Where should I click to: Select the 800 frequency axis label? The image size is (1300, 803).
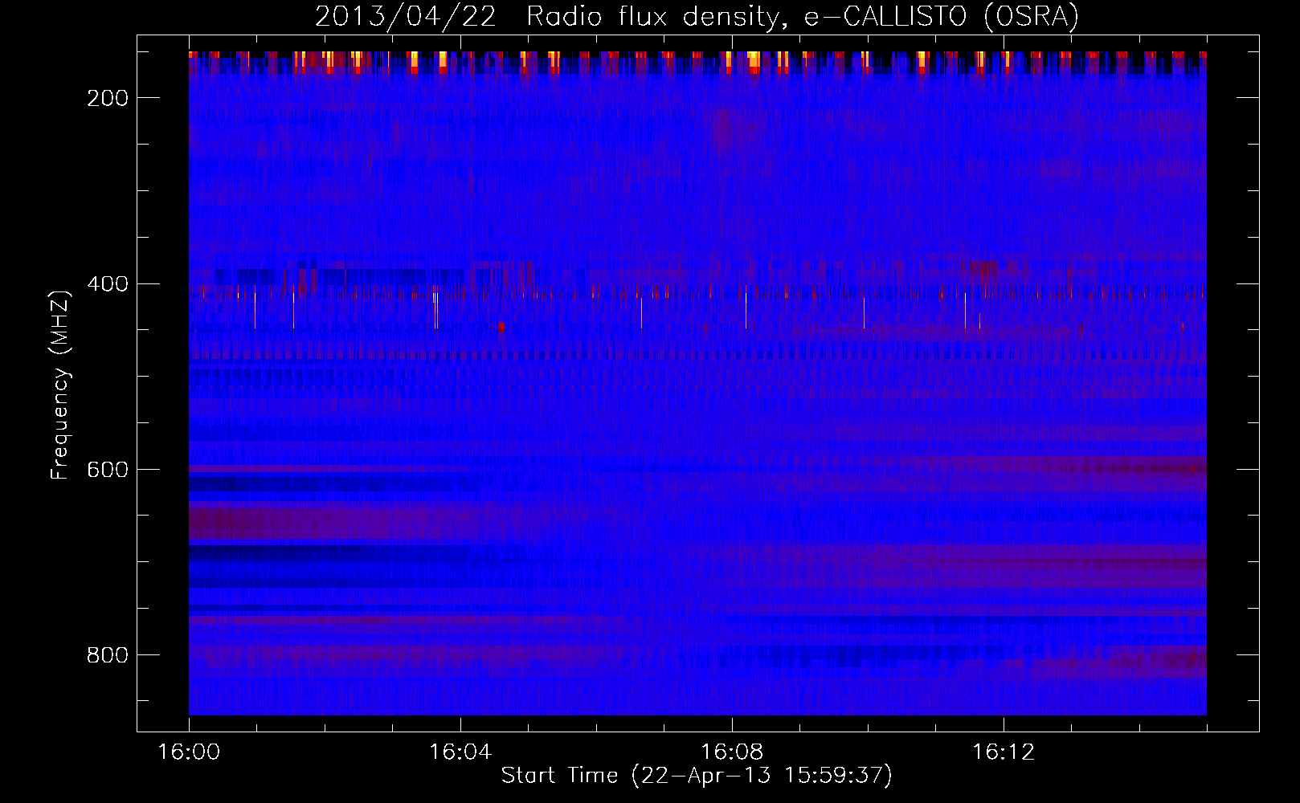coord(108,655)
